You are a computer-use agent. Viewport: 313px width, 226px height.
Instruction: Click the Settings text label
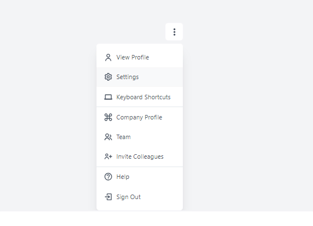127,77
